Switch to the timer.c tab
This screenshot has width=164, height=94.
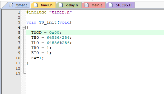pyautogui.click(x=18, y=5)
